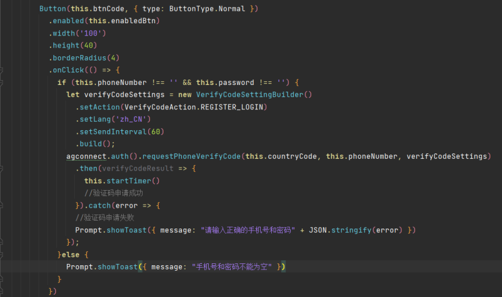Screen dimensions: 502x297
Task: Click 'startTimer' method call
Action: 129,181
